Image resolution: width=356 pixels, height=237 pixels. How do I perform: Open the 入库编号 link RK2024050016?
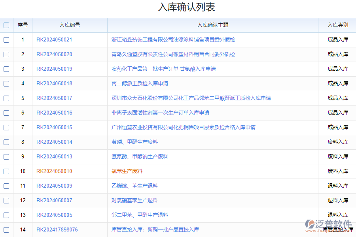point(54,113)
